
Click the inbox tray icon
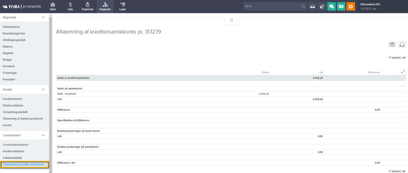(x=312, y=6)
